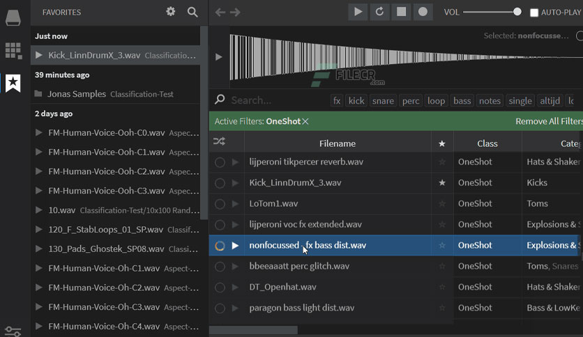The height and width of the screenshot is (337, 583).
Task: Favorite paragon bass light dist.wav star
Action: point(441,308)
